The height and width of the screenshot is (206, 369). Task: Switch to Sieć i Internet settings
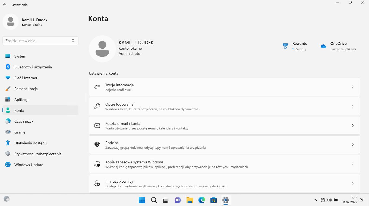[x=25, y=78]
